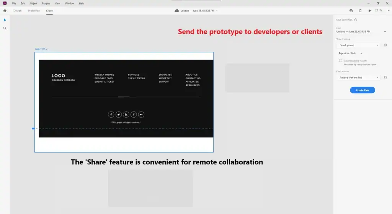Viewport: 392px width, 214px height.
Task: Click the info icon beside Development
Action: 385,45
